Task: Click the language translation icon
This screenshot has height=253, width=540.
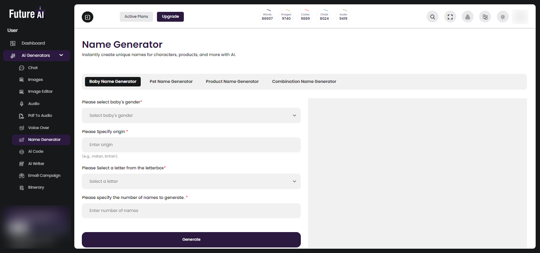Action: 485,17
